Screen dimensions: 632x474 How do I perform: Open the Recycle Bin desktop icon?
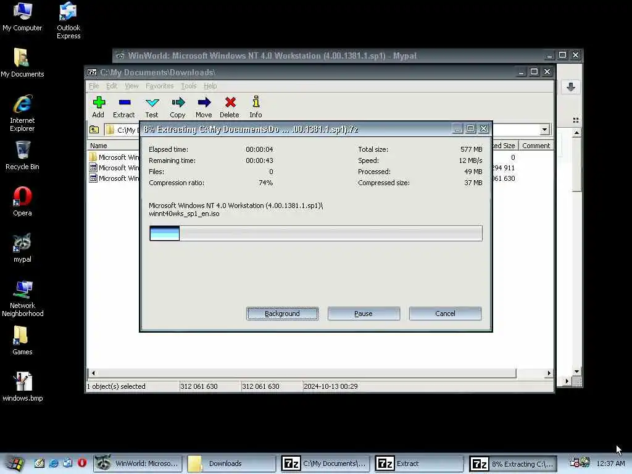point(22,156)
